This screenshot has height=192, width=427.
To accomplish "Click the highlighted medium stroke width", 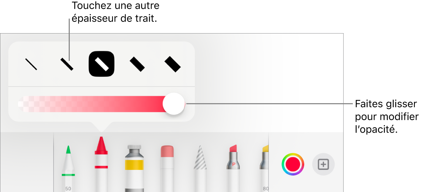I will tap(101, 64).
